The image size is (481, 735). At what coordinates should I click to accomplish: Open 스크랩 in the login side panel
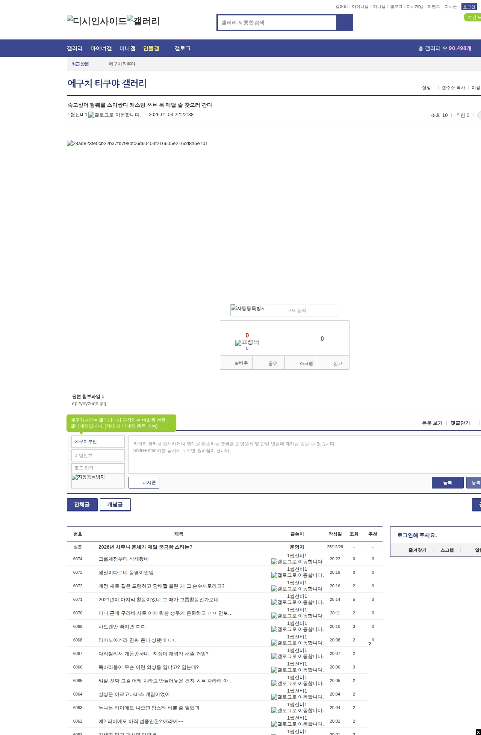pos(447,550)
